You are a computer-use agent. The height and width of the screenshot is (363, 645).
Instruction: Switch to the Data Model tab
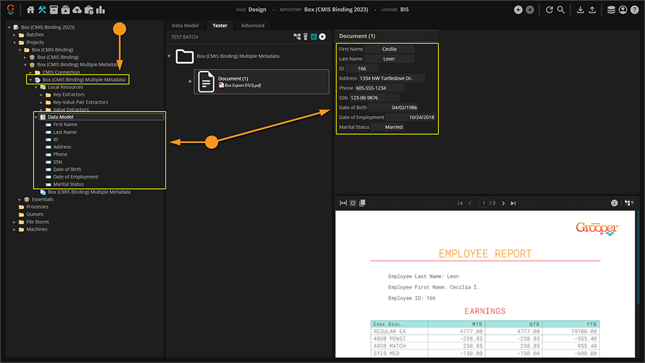click(185, 26)
